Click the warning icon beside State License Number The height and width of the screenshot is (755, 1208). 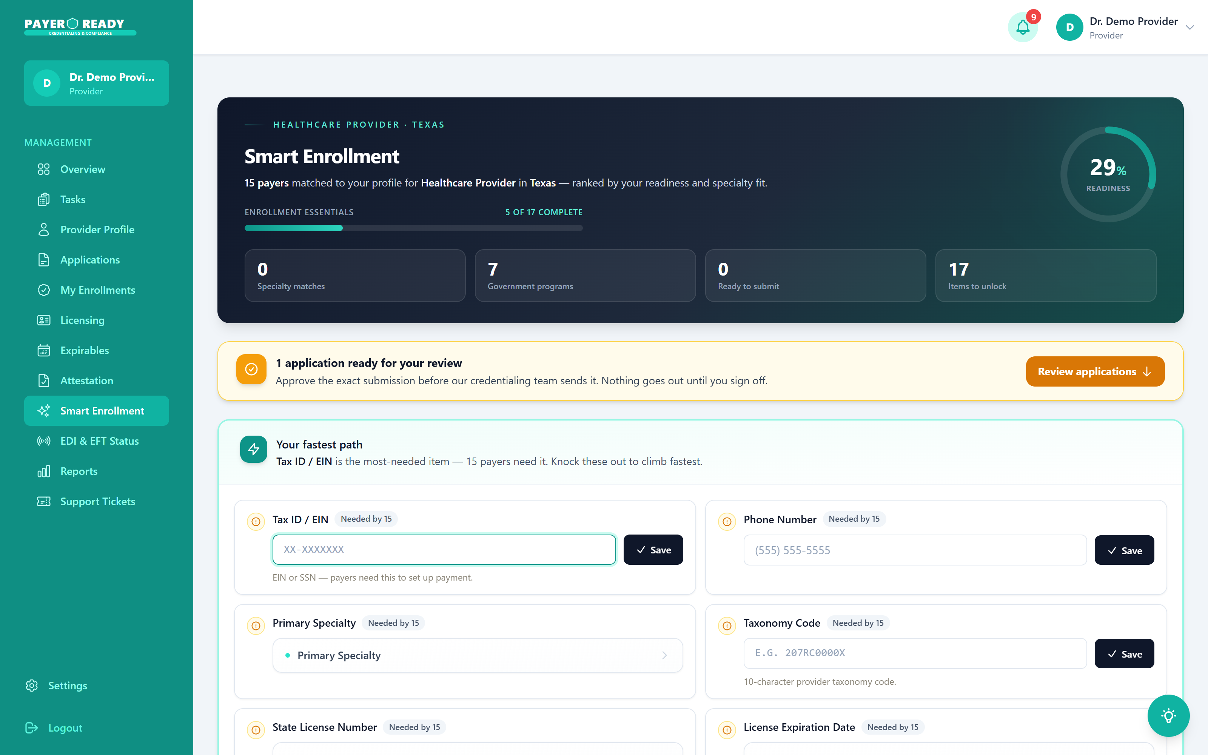coord(256,730)
